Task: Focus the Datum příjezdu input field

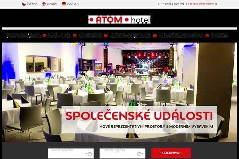Action: tap(71, 153)
